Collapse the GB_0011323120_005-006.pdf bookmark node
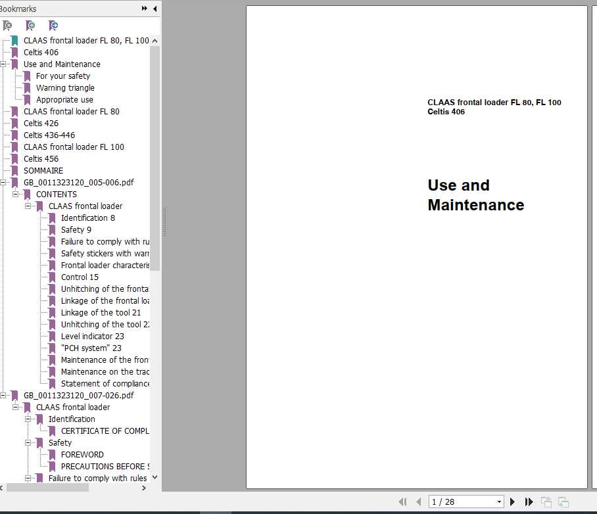The width and height of the screenshot is (597, 514). (3, 183)
